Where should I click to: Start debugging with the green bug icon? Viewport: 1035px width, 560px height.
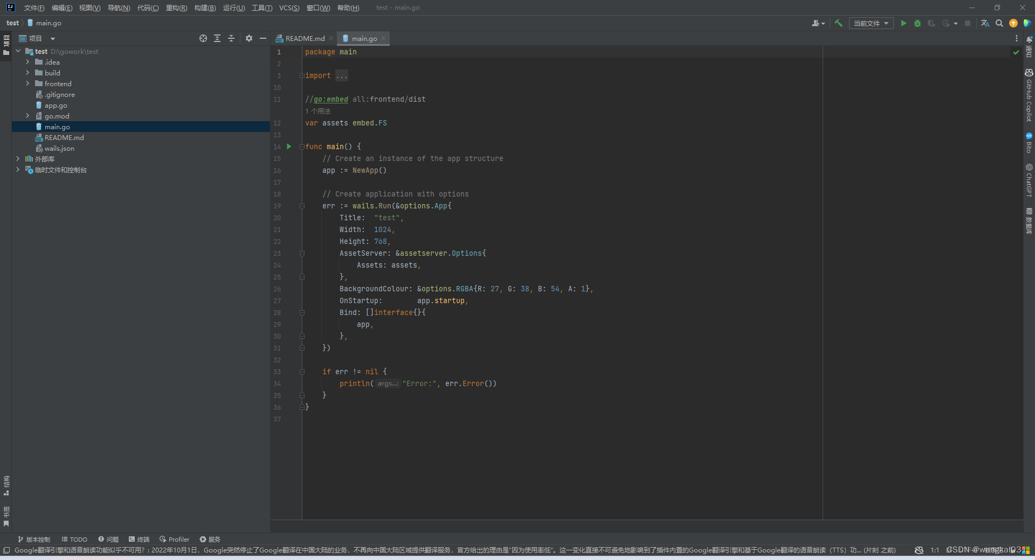click(917, 23)
